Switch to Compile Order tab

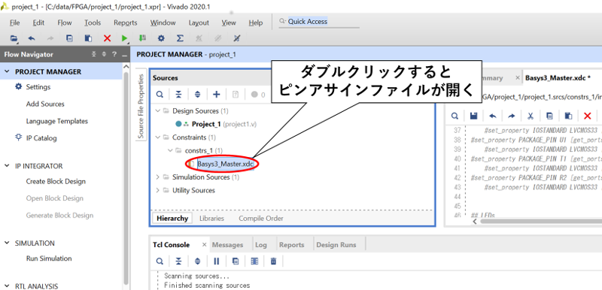pos(261,219)
